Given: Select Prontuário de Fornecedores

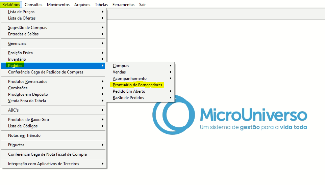Looking at the screenshot, I should [x=140, y=85].
